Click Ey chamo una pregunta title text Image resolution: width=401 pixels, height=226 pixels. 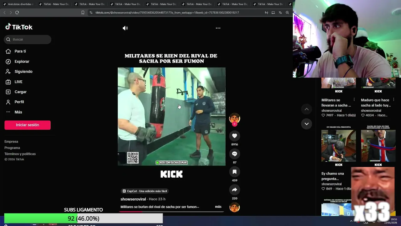[333, 176]
